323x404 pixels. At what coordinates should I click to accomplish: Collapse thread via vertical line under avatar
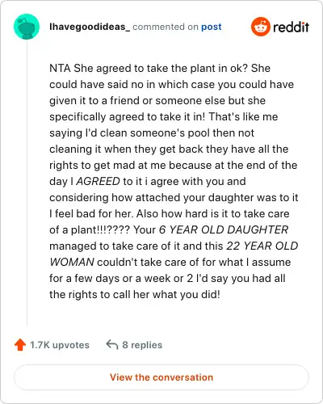(x=27, y=183)
